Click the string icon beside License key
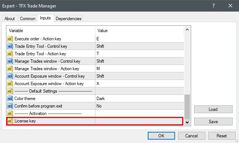The image size is (239, 143). (10, 121)
